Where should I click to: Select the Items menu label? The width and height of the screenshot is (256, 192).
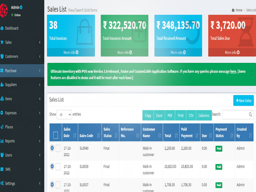tap(8, 99)
